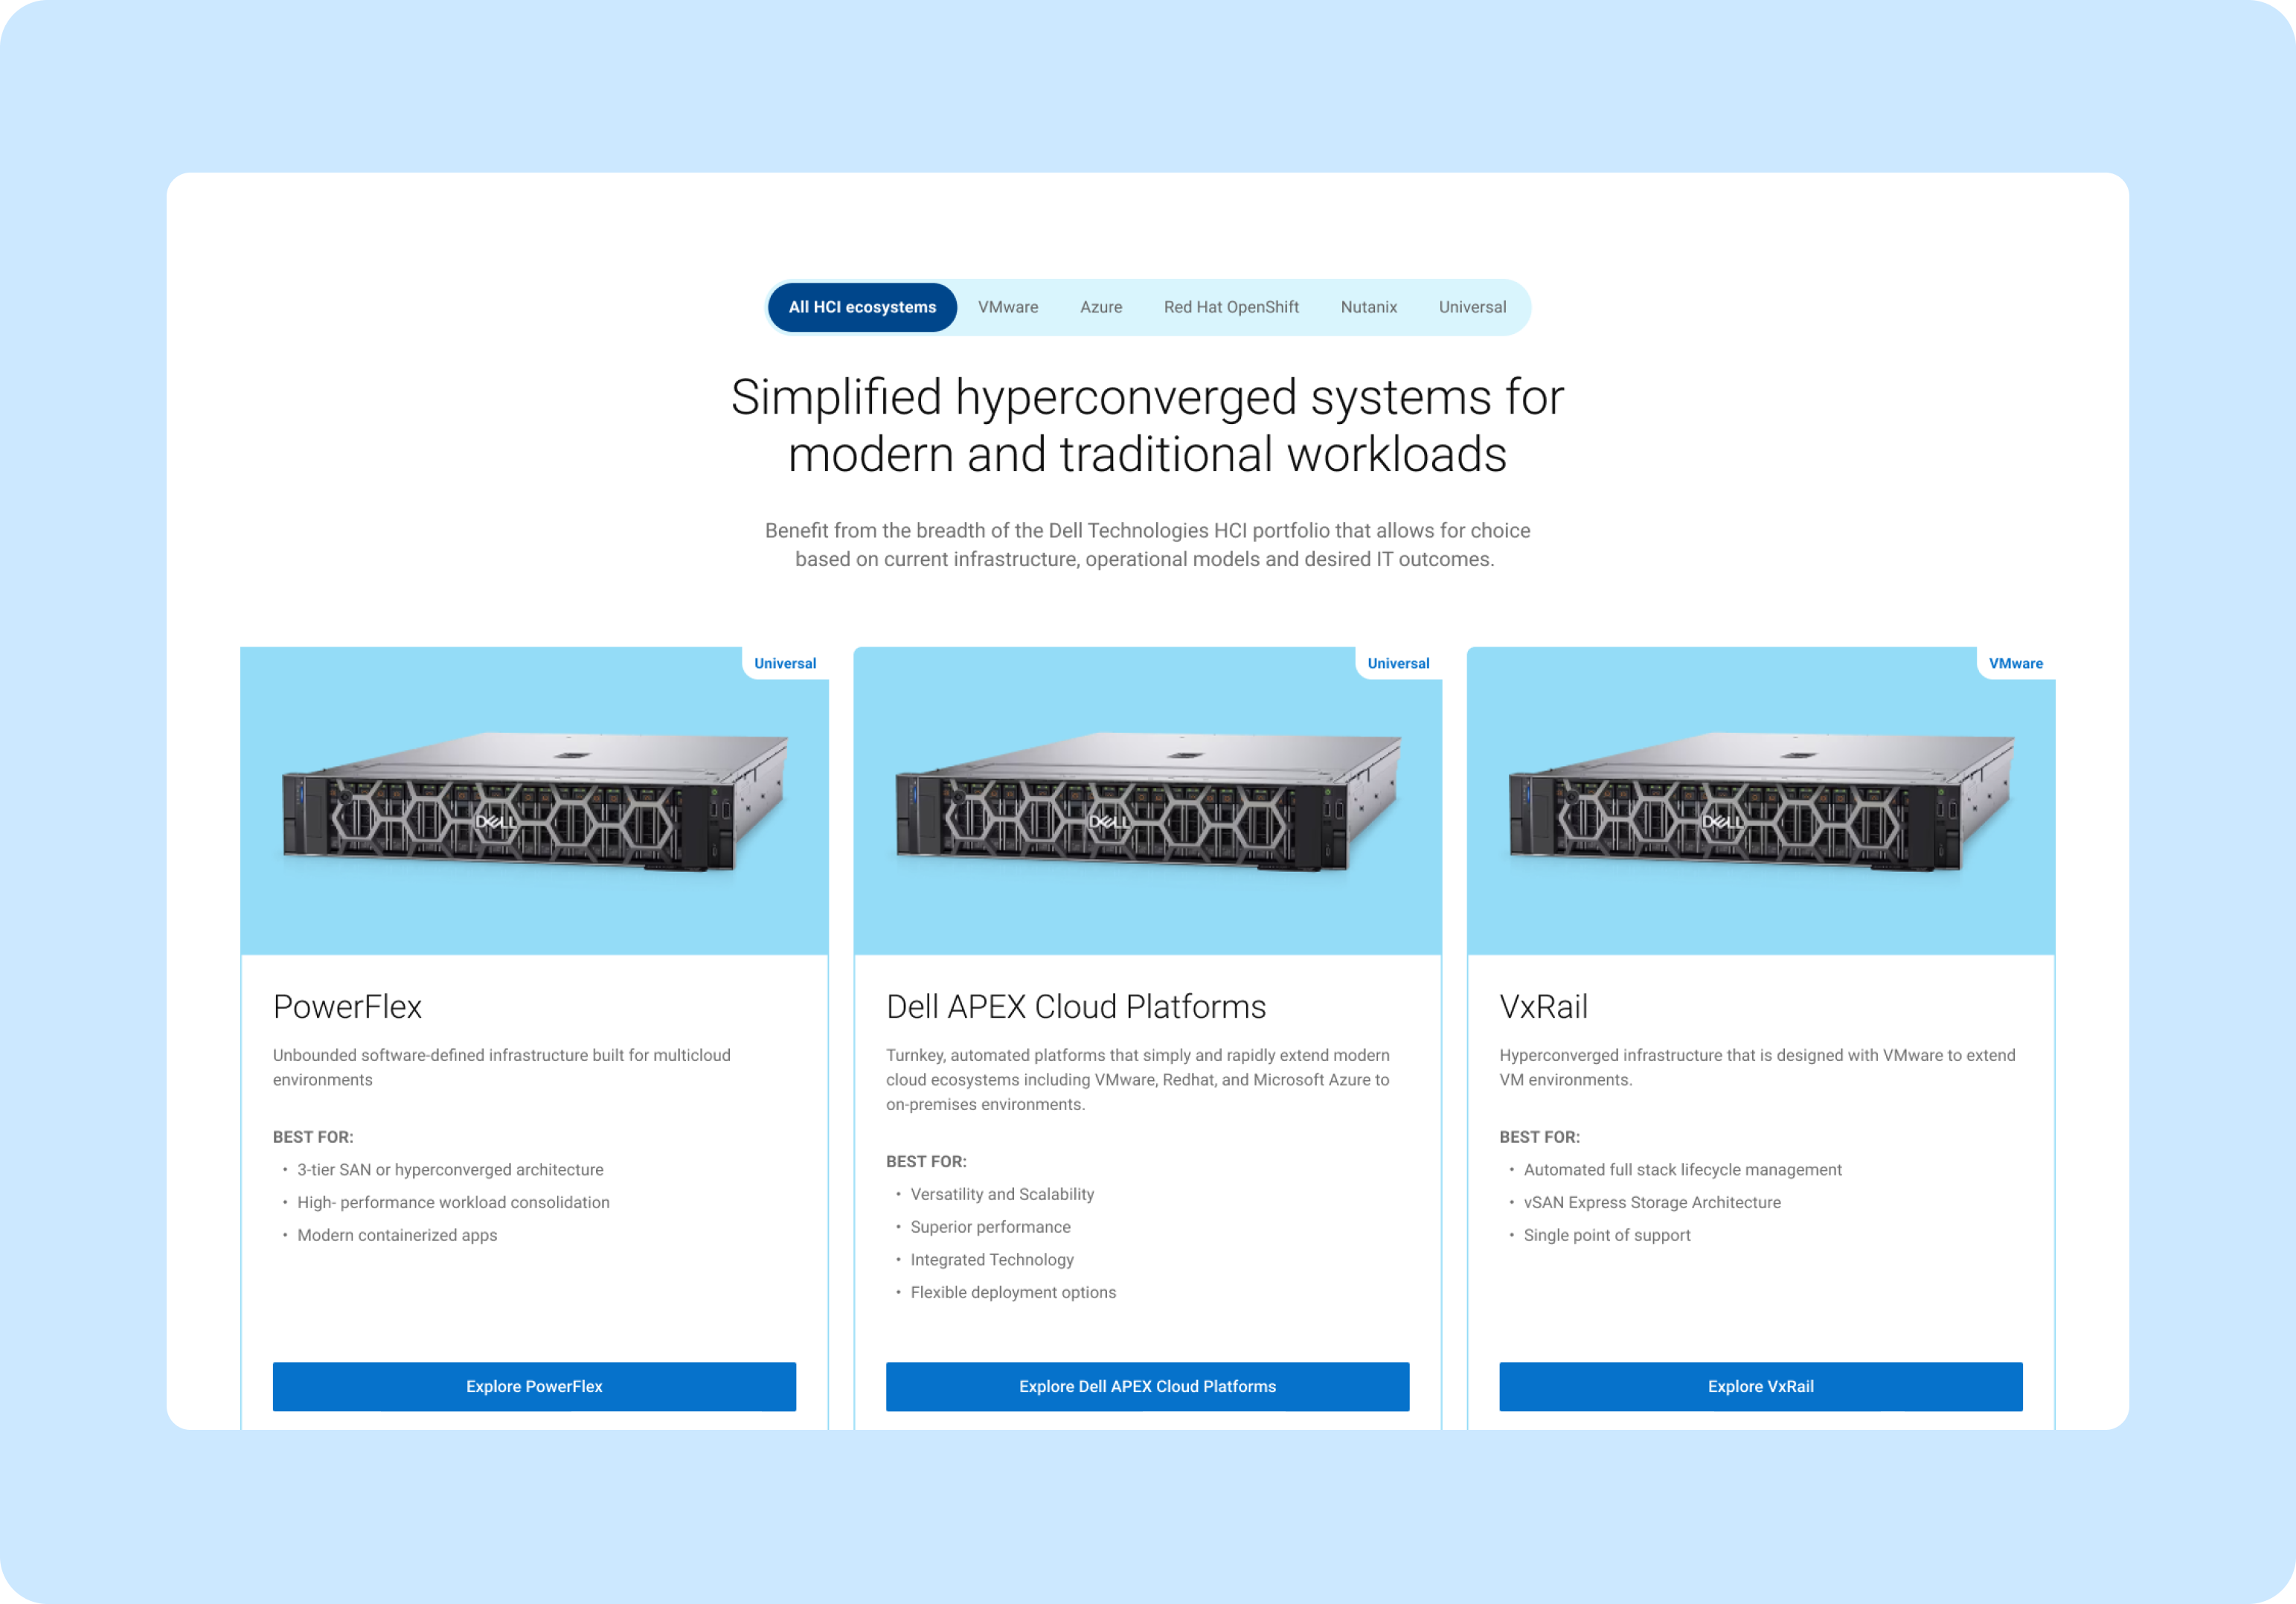This screenshot has height=1604, width=2296.
Task: Click the Universal tag on PowerFlex card
Action: pos(785,663)
